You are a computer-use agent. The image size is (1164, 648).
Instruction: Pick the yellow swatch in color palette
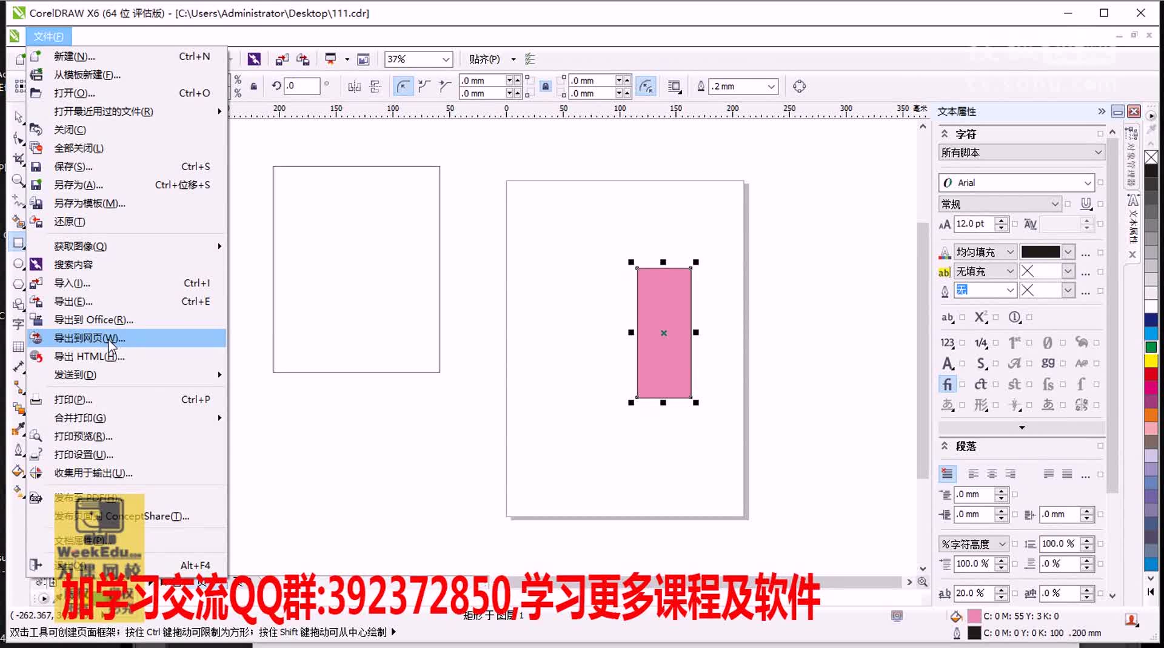tap(1151, 361)
